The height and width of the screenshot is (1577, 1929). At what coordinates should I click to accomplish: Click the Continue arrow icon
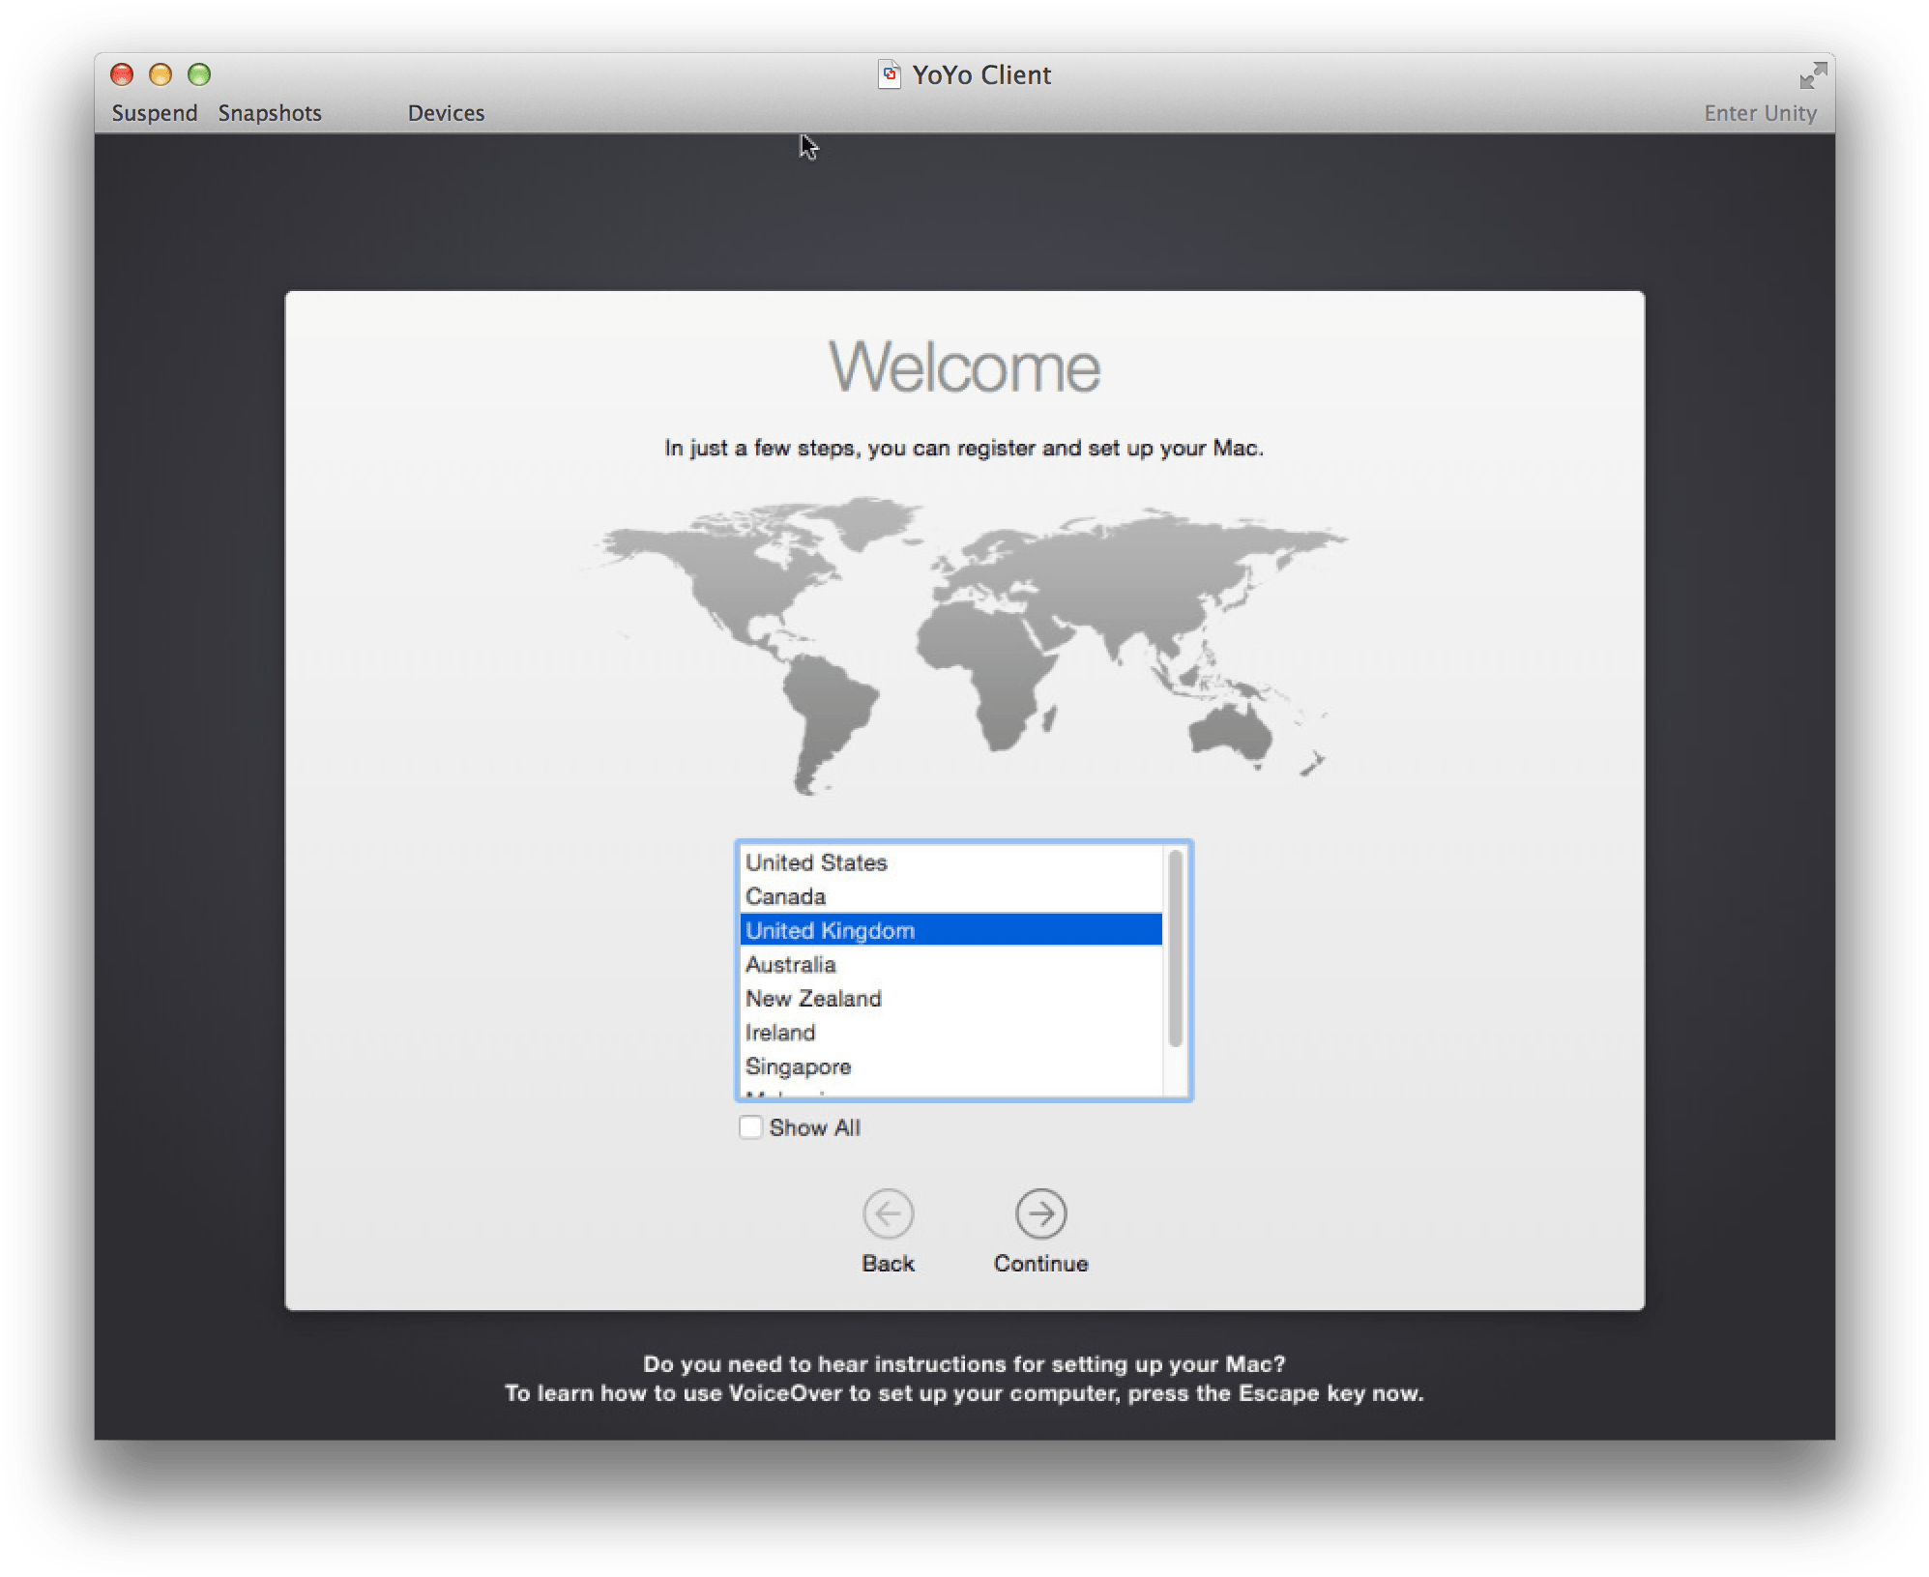pos(1040,1213)
